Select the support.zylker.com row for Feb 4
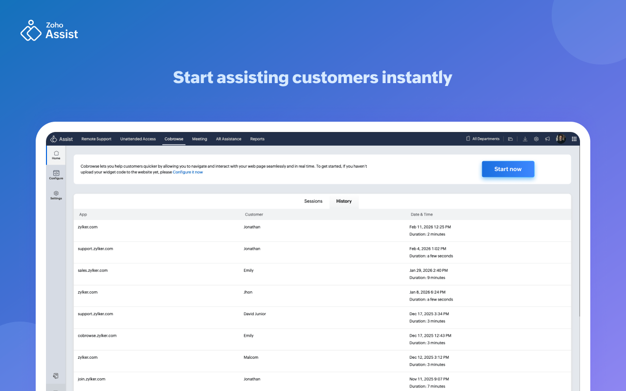 322,253
